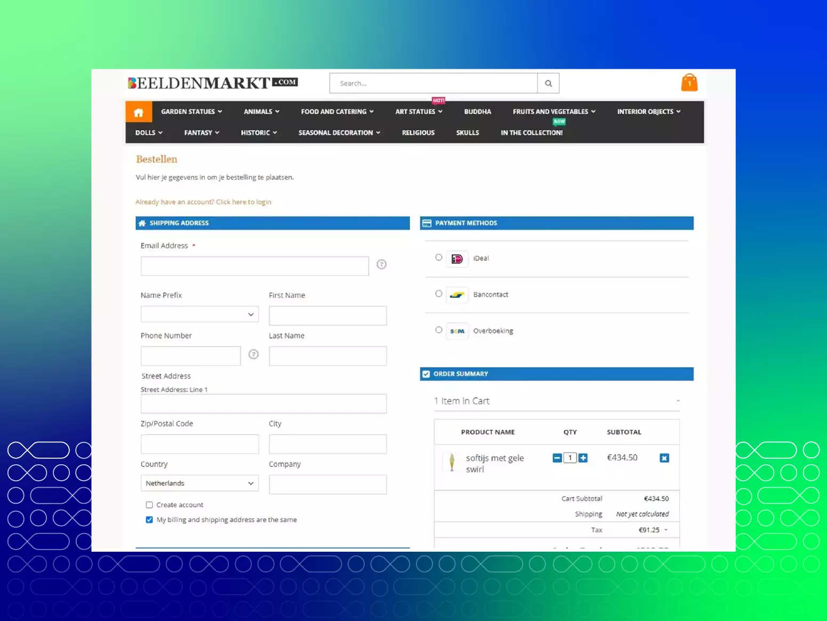The width and height of the screenshot is (827, 621).
Task: Enable the Create account checkbox
Action: click(x=149, y=504)
